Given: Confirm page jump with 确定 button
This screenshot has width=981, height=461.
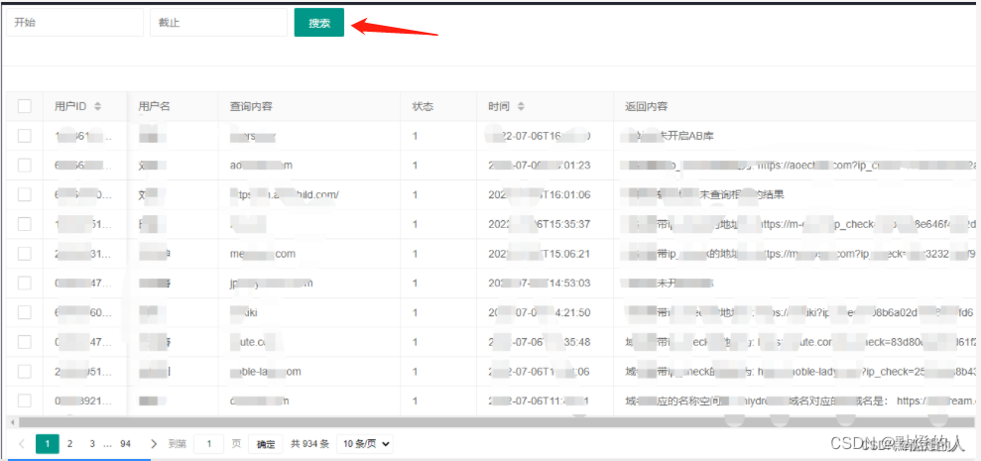Looking at the screenshot, I should coord(266,444).
